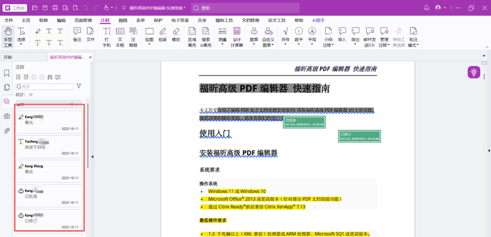Switch to the Protect (保护) ribbon tab
The width and height of the screenshot is (491, 237).
[158, 20]
